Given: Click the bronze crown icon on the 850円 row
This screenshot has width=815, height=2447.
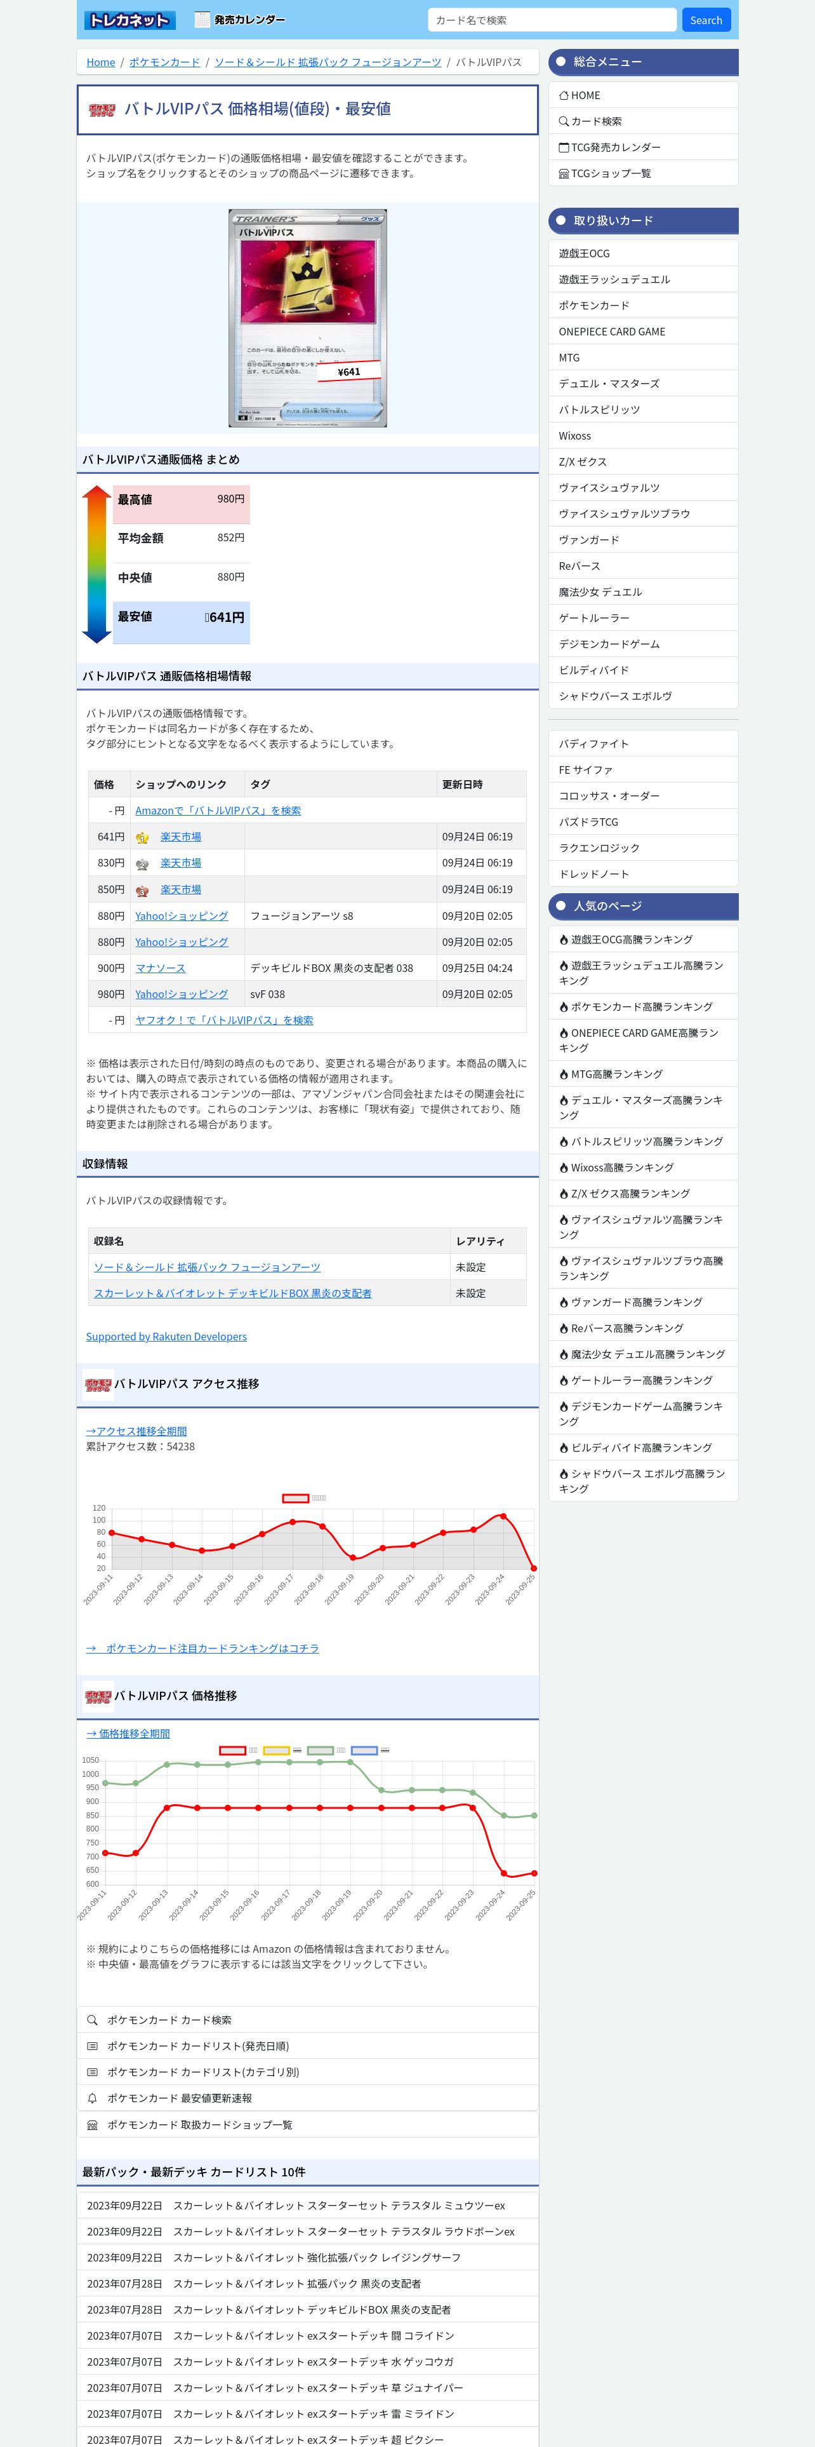Looking at the screenshot, I should pos(142,891).
